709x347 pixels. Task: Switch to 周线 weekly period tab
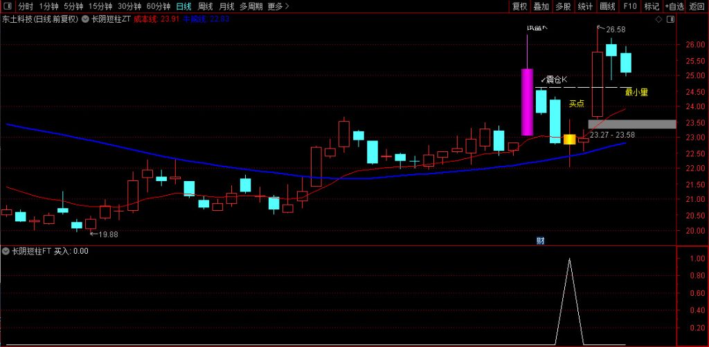pyautogui.click(x=205, y=6)
